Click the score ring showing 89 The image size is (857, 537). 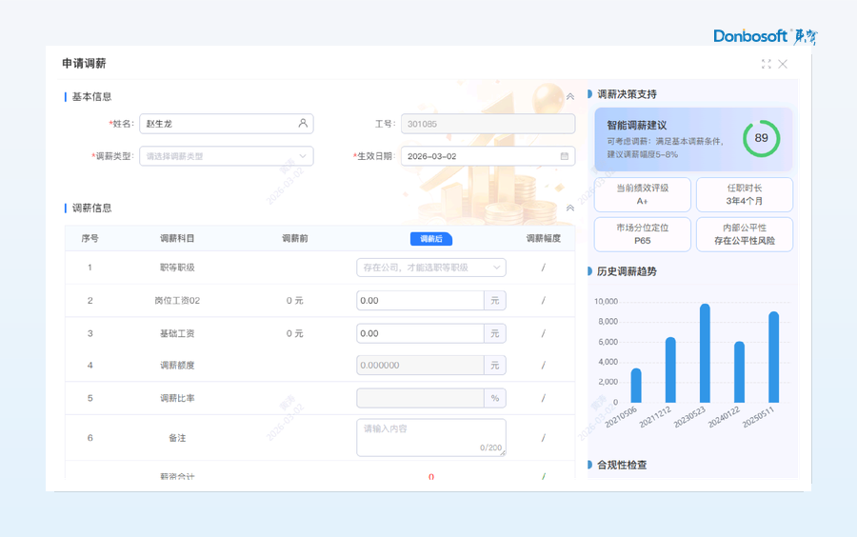761,138
